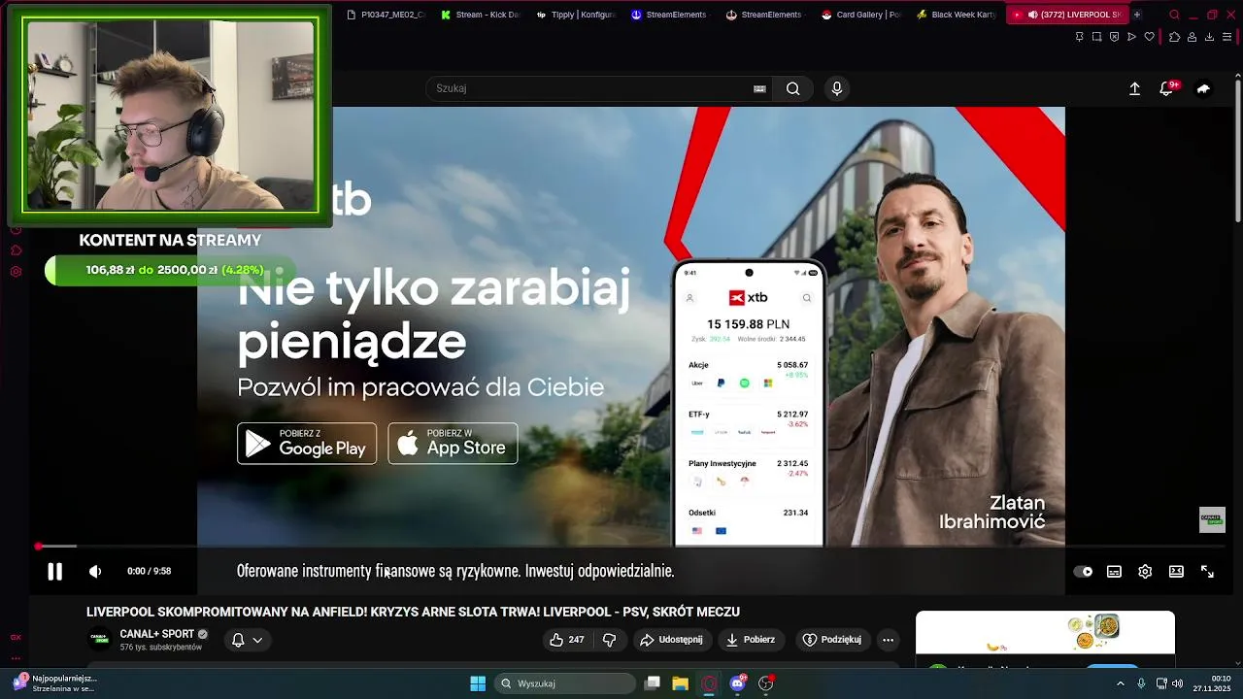
Task: Click the magnifier search button
Action: (x=793, y=88)
